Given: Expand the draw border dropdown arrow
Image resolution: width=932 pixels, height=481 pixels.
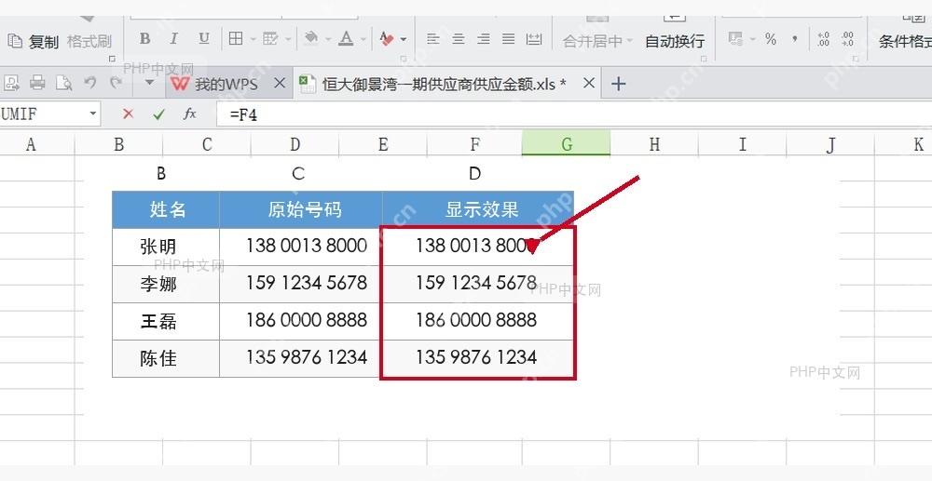Looking at the screenshot, I should (288, 39).
